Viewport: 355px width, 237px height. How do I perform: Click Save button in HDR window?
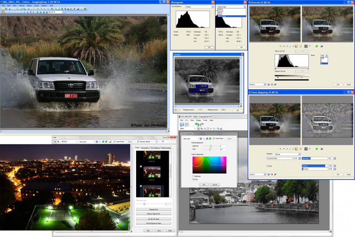point(159,230)
